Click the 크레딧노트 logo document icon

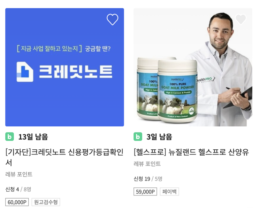point(25,72)
